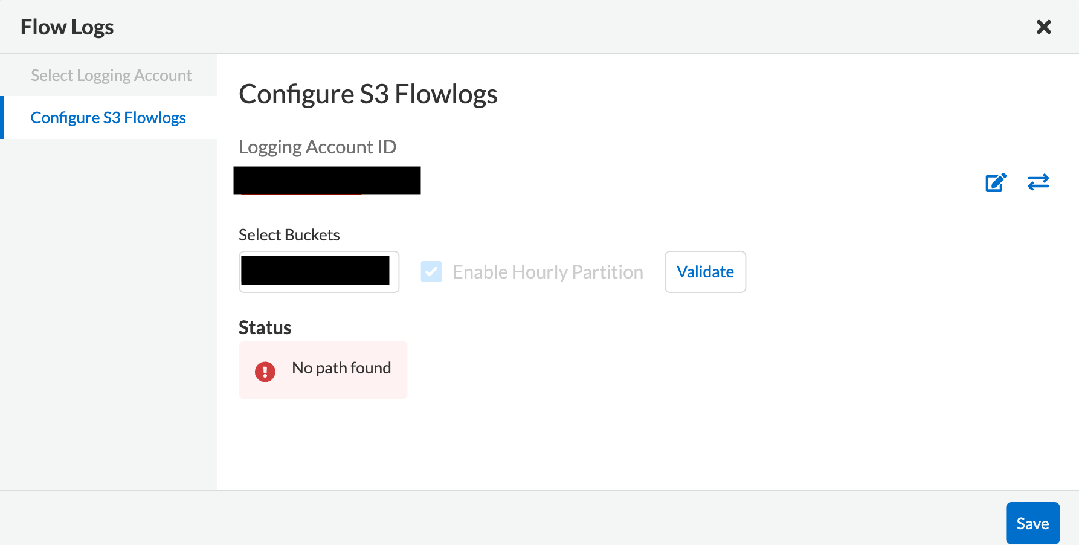Click the Logging Account ID label
This screenshot has height=545, width=1079.
(317, 147)
